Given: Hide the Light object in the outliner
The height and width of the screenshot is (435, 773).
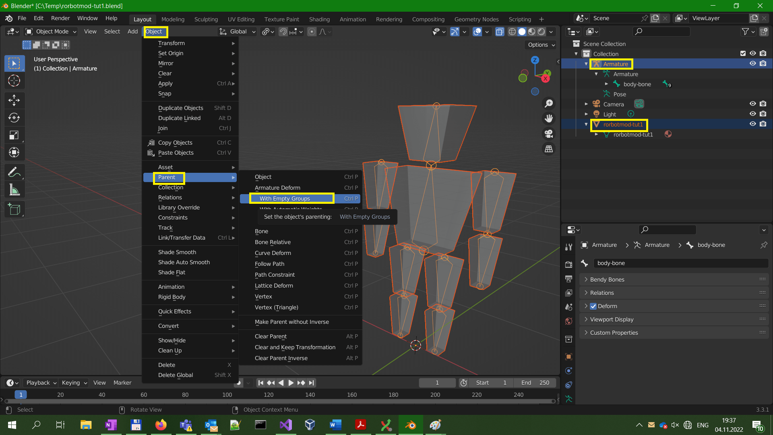Looking at the screenshot, I should point(752,114).
